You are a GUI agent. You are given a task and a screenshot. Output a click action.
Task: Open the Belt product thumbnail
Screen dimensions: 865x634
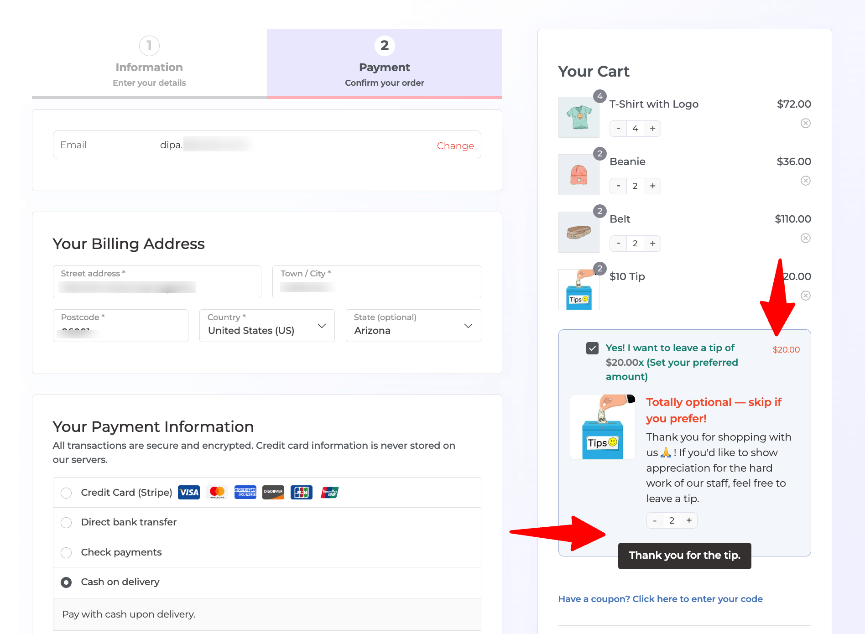[579, 232]
